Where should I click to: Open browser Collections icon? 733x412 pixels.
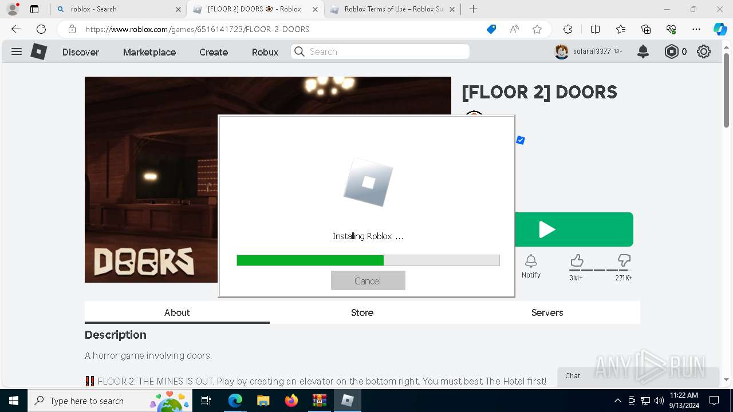[x=646, y=29]
